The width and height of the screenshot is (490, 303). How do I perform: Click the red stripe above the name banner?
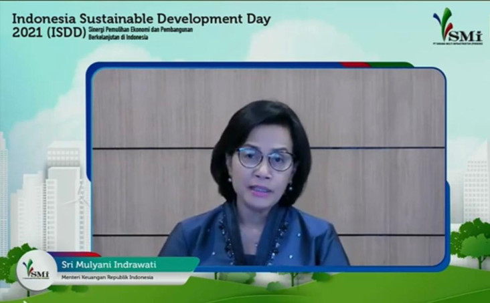(74, 254)
